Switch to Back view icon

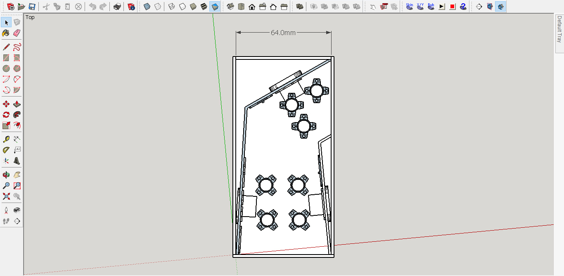tap(273, 7)
